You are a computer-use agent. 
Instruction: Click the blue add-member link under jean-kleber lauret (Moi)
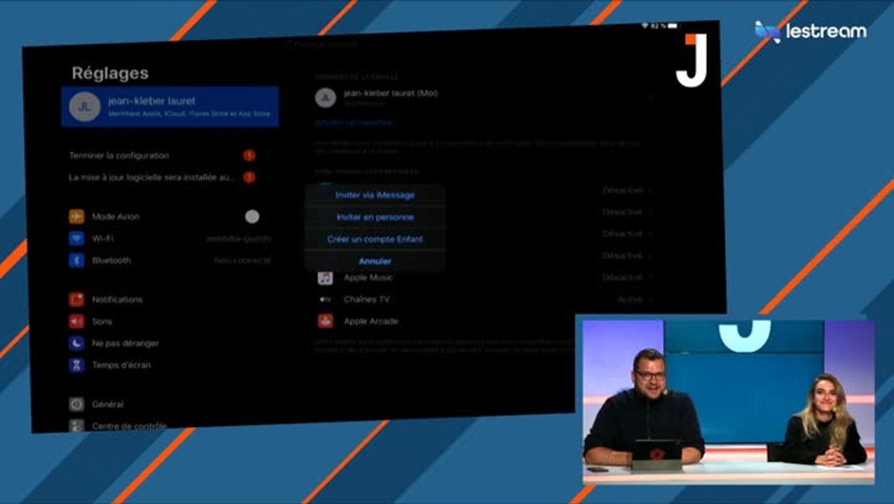[355, 122]
